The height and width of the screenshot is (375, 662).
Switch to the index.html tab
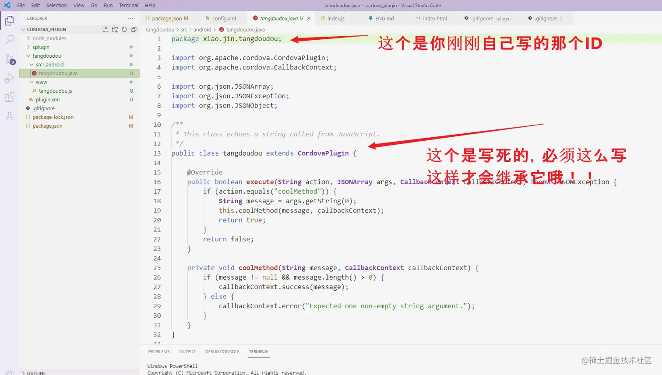pyautogui.click(x=434, y=18)
